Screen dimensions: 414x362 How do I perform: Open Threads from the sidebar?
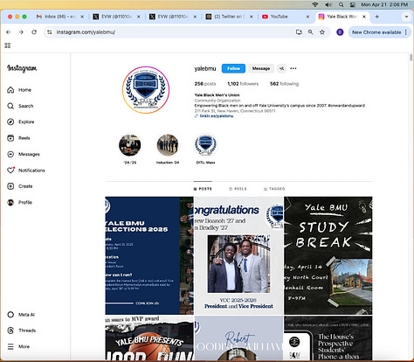22,331
